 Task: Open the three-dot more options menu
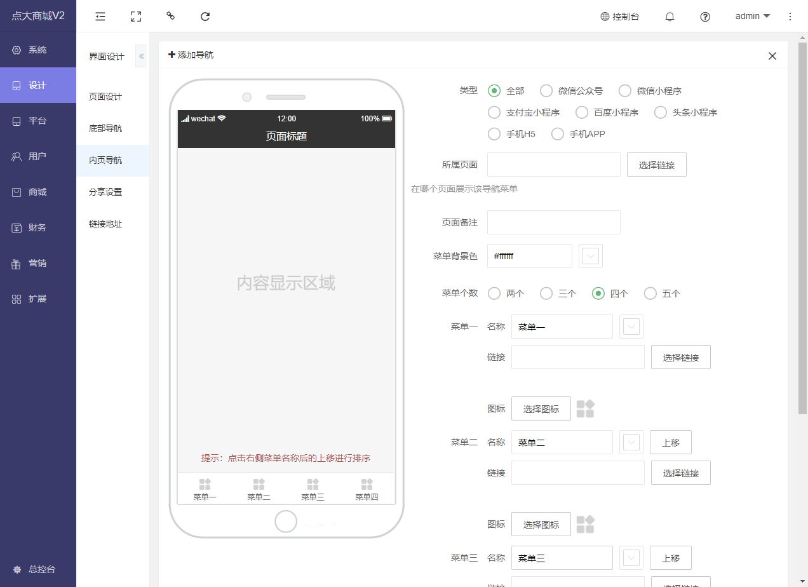click(790, 17)
